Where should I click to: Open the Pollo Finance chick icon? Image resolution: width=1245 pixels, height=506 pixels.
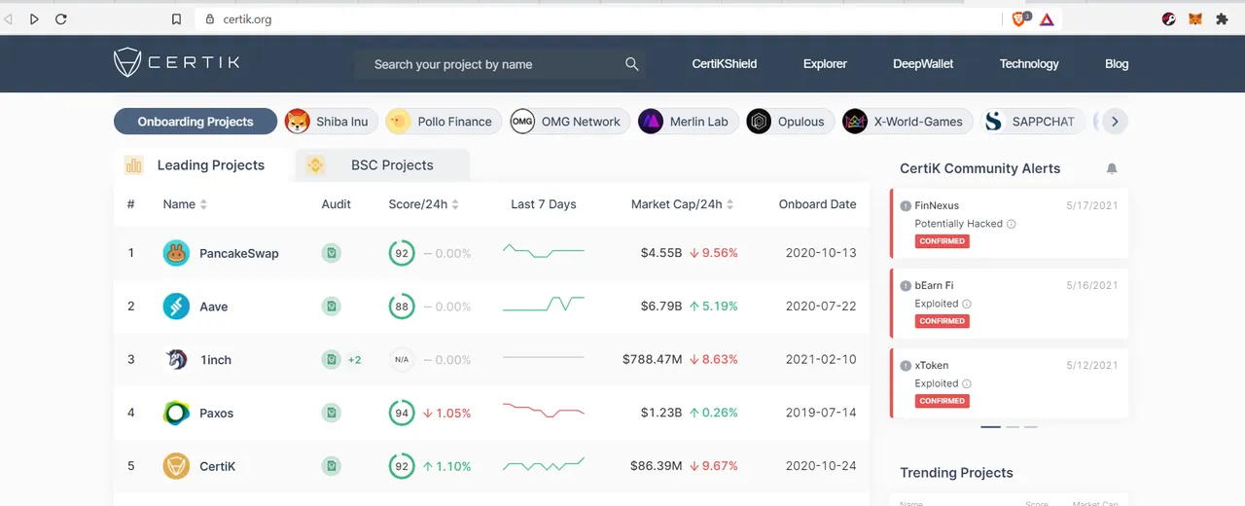pos(398,122)
